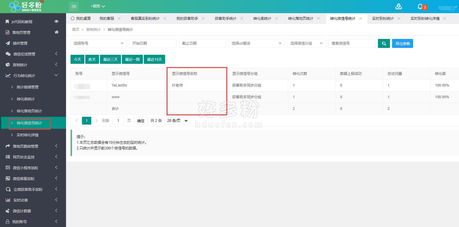Open the 选择url查询 dropdown
Image resolution: width=459 pixels, height=227 pixels.
(x=257, y=43)
